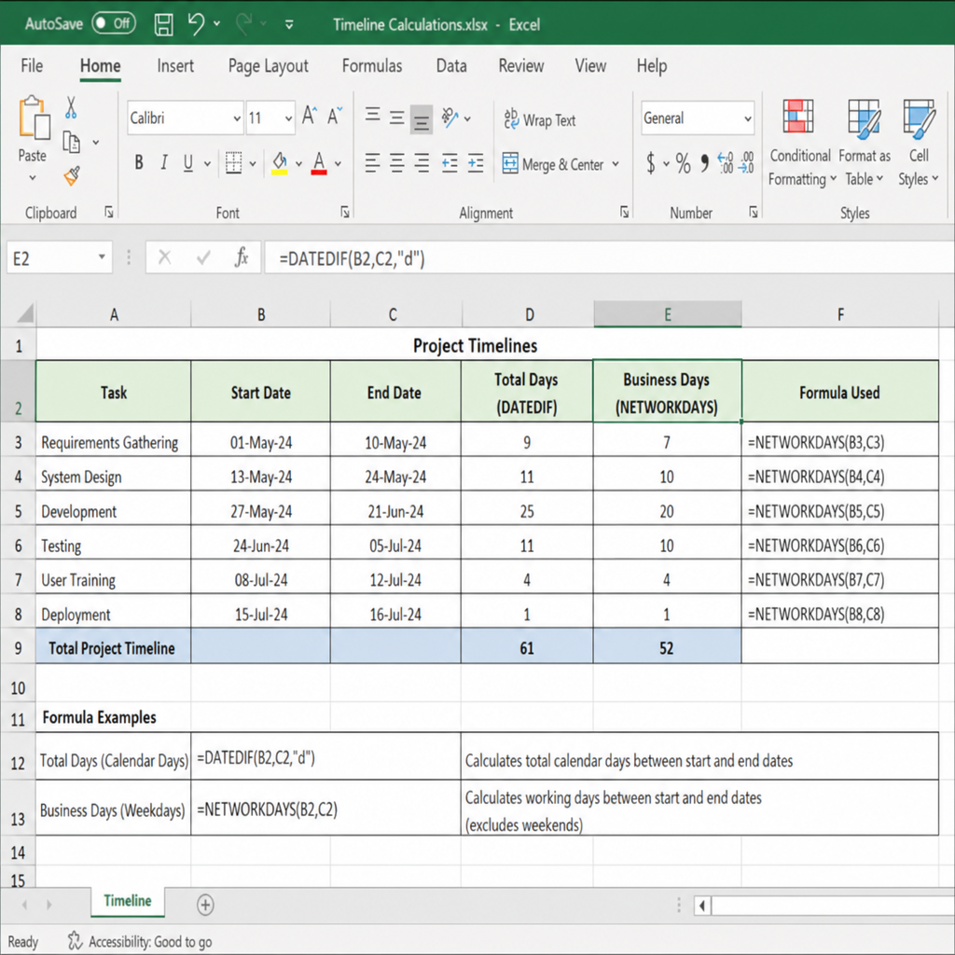Open Customize Quick Access Toolbar dropdown
This screenshot has height=955, width=955.
click(x=289, y=24)
